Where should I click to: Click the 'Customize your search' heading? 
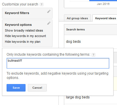(x=20, y=4)
